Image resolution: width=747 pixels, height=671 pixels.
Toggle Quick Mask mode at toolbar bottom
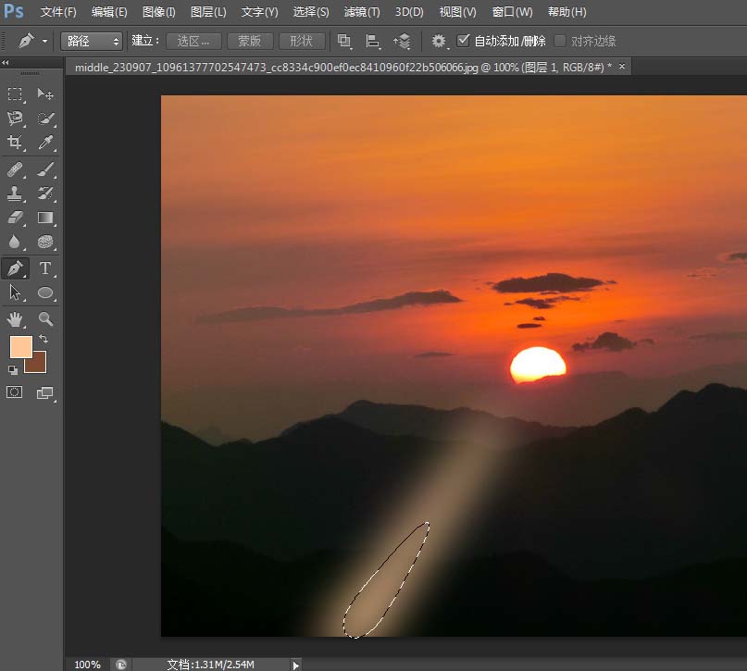coord(14,391)
